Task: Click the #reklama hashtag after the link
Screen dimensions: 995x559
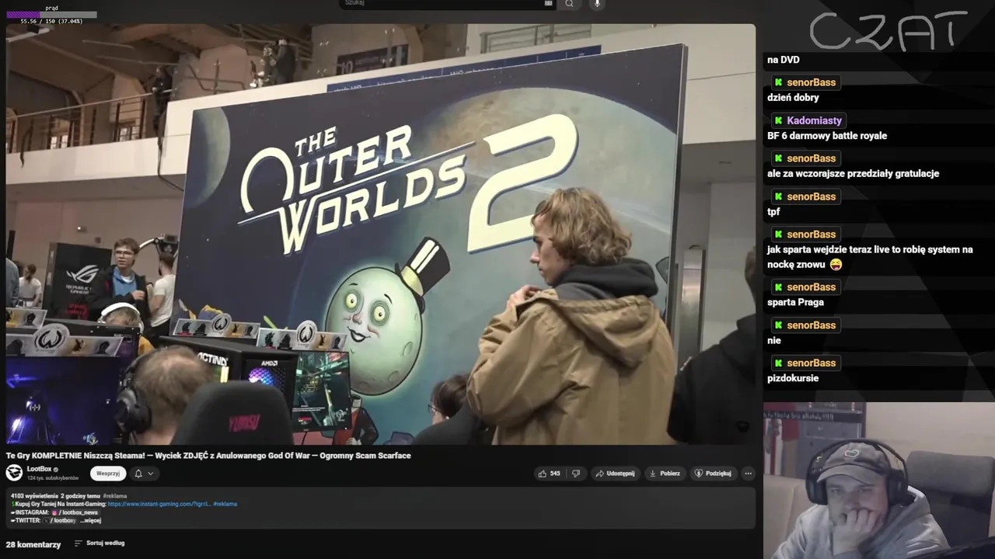Action: 225,504
